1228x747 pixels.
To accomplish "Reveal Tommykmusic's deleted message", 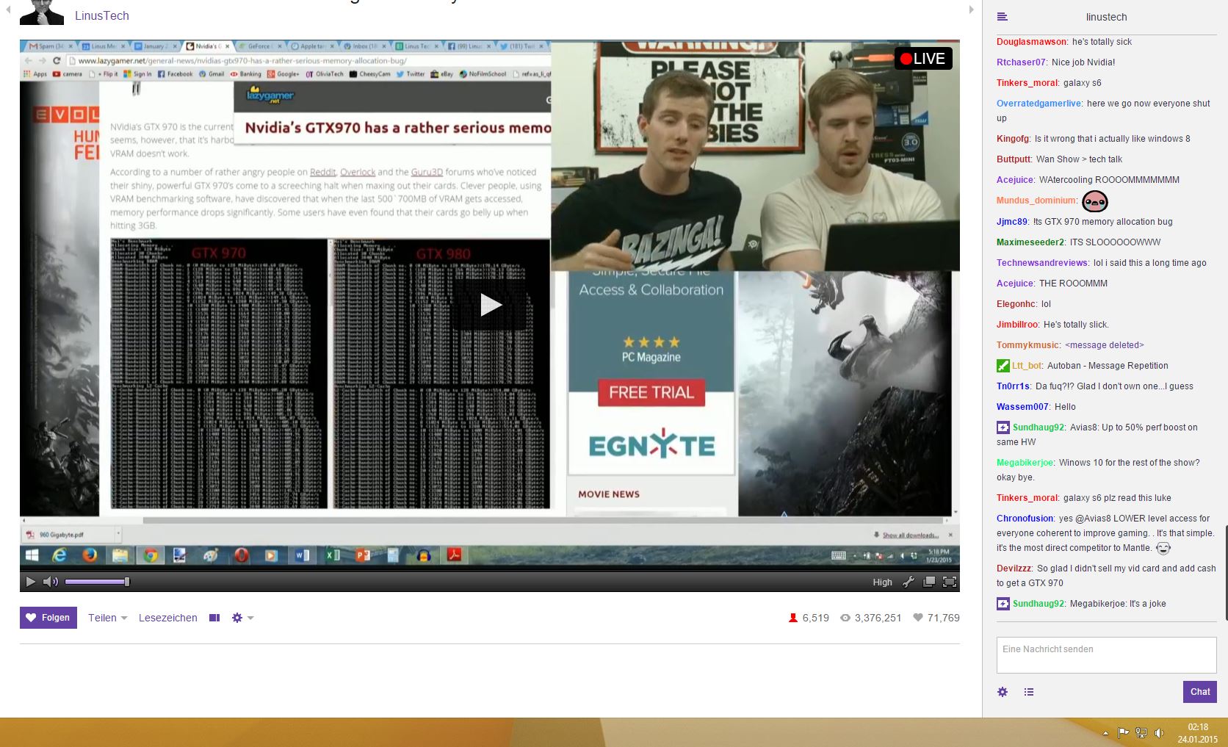I will pos(1105,345).
